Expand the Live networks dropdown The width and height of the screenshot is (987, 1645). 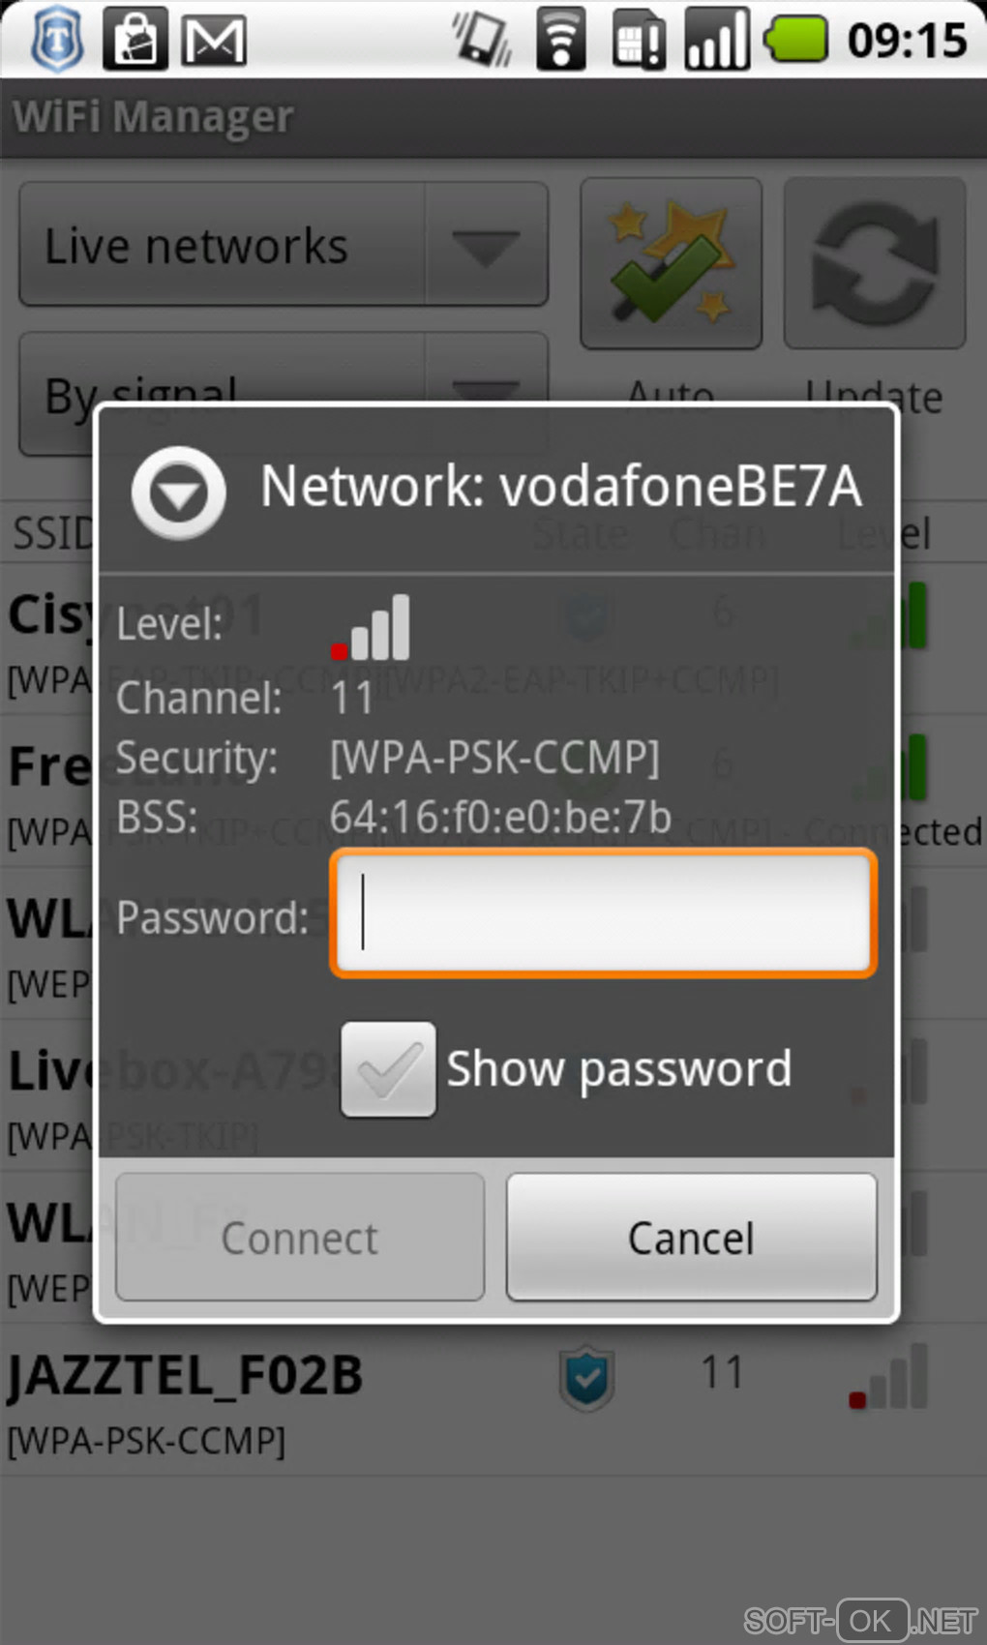(284, 245)
